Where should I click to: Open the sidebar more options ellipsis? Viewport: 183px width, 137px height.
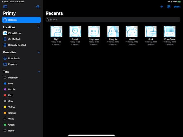(x=38, y=7)
